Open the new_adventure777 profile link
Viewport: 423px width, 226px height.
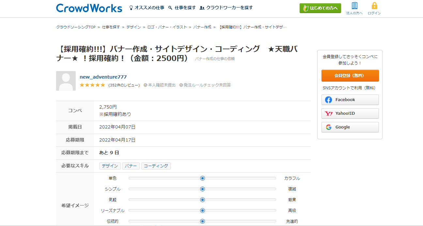pos(103,77)
